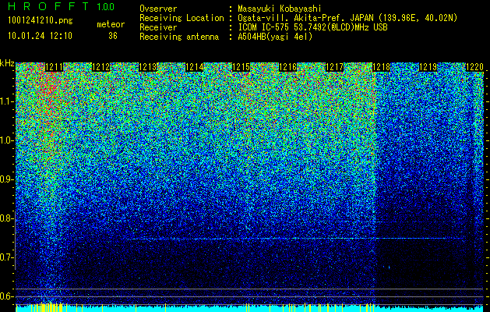Click the kHz axis unit label
This screenshot has width=490, height=312.
[x=7, y=63]
